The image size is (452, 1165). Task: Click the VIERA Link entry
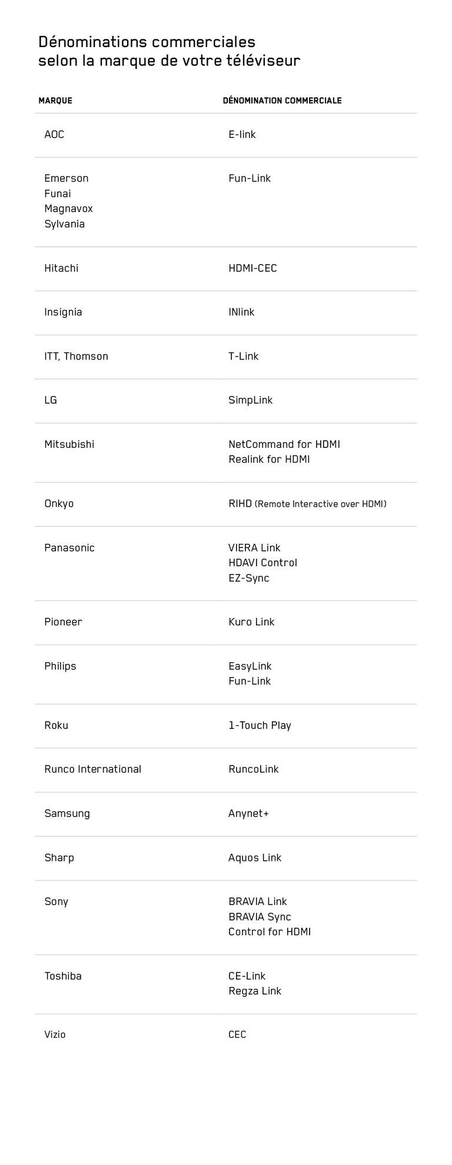(254, 548)
